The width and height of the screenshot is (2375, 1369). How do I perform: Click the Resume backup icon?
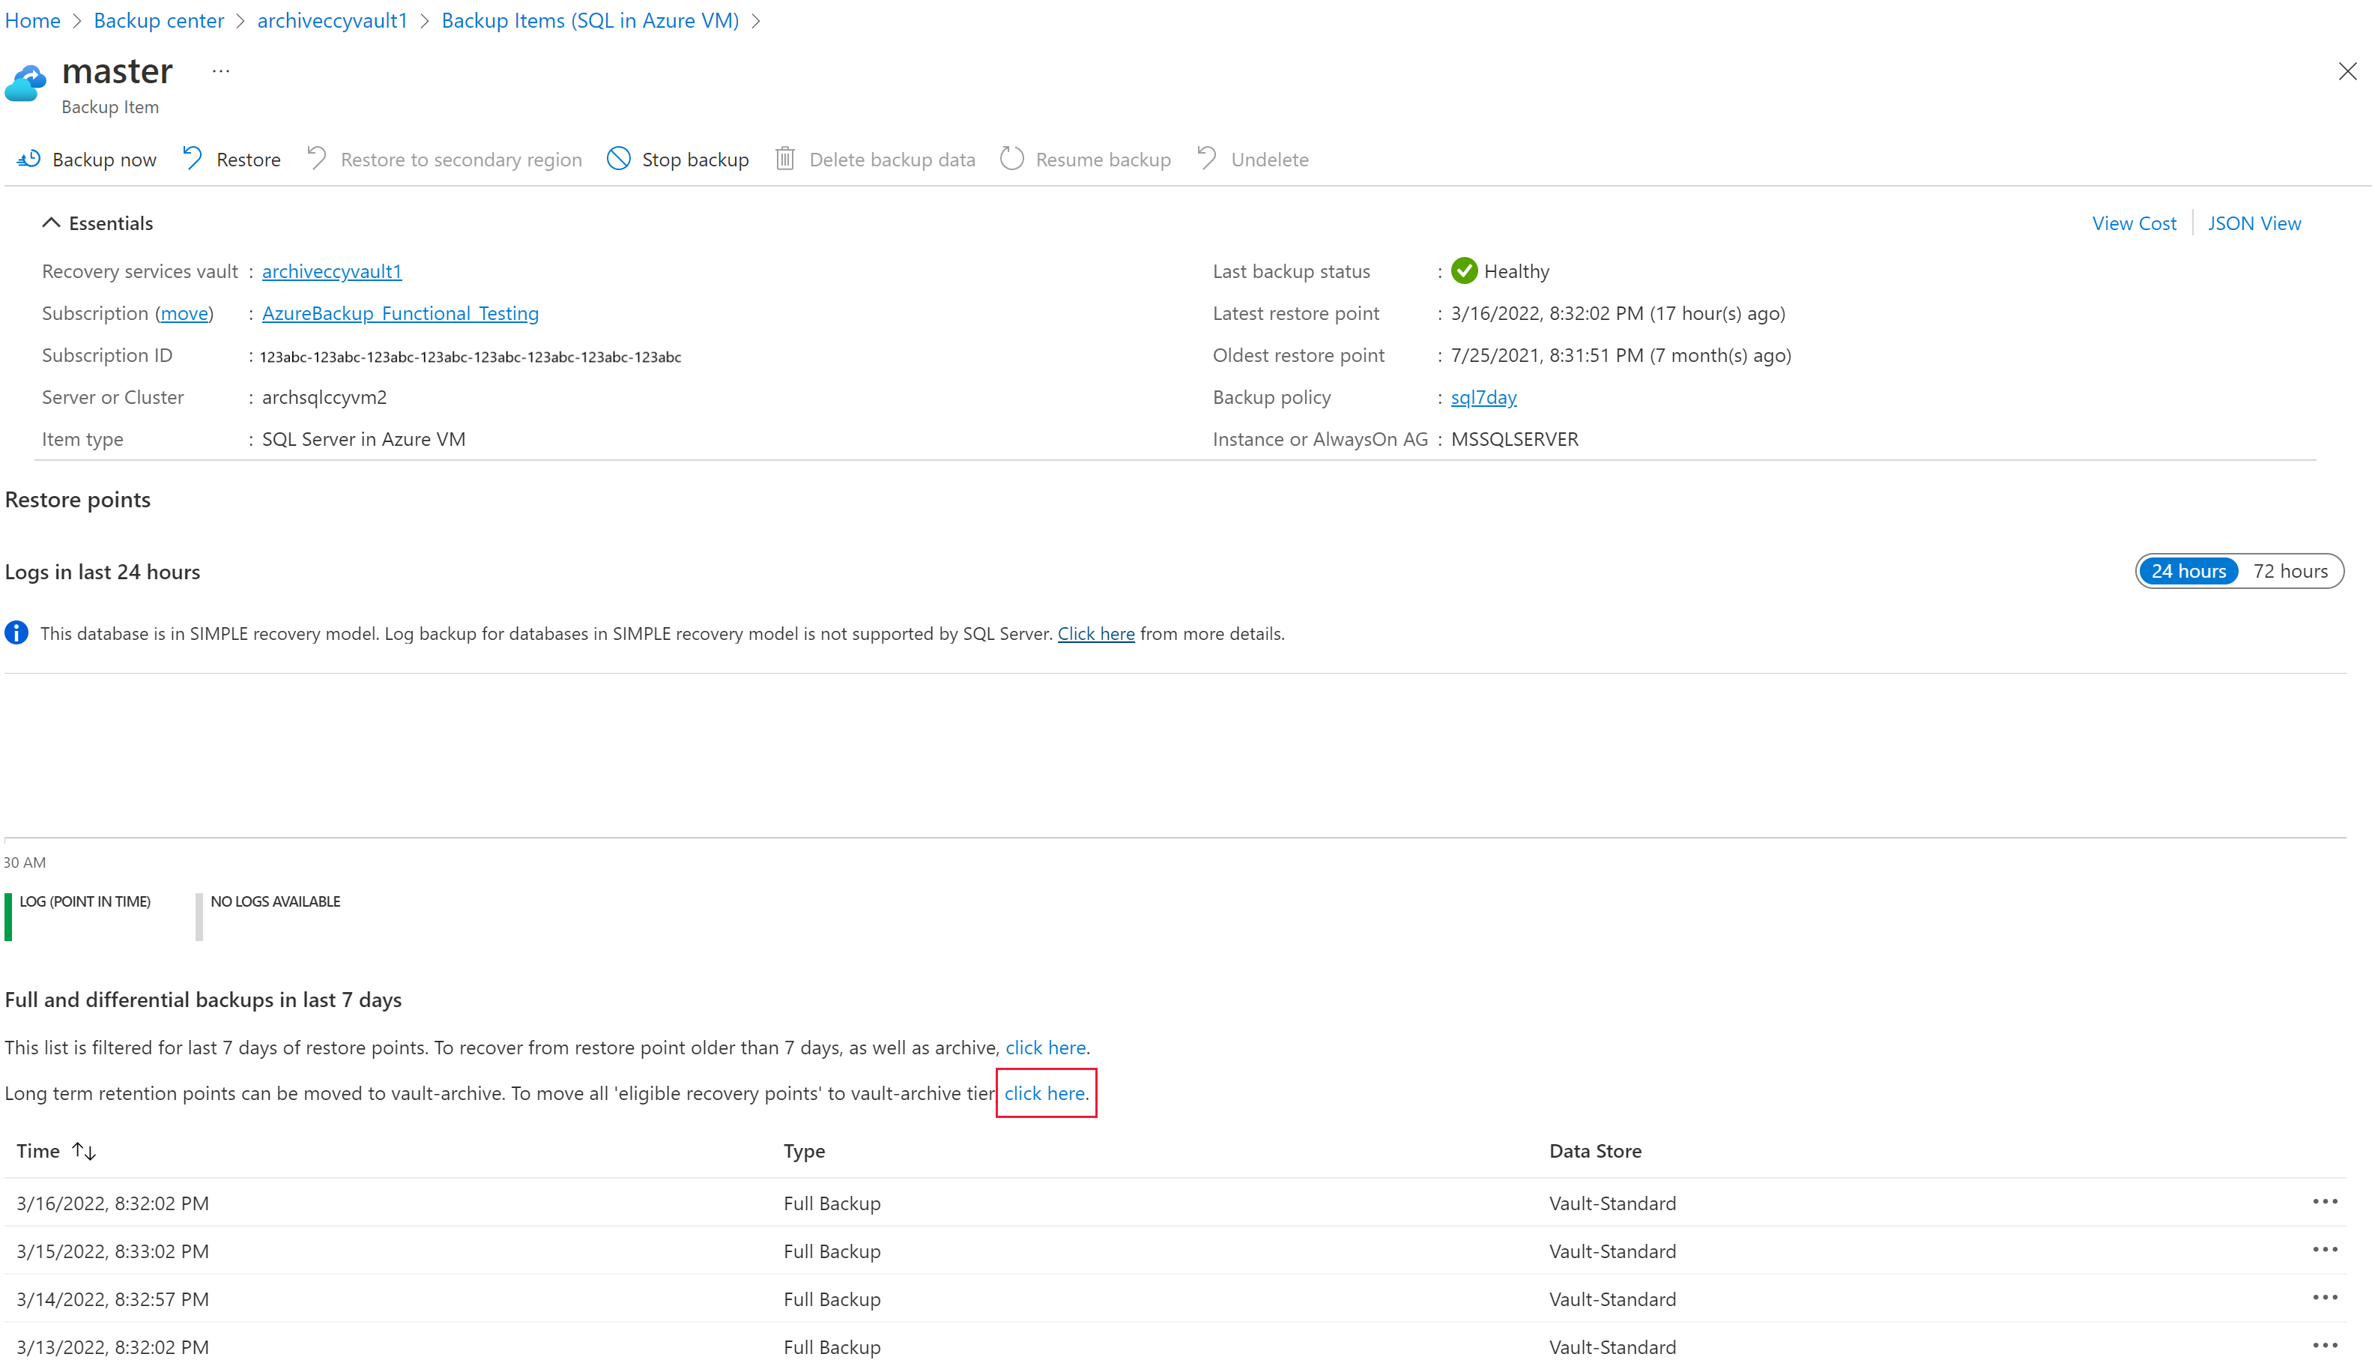click(x=1013, y=158)
